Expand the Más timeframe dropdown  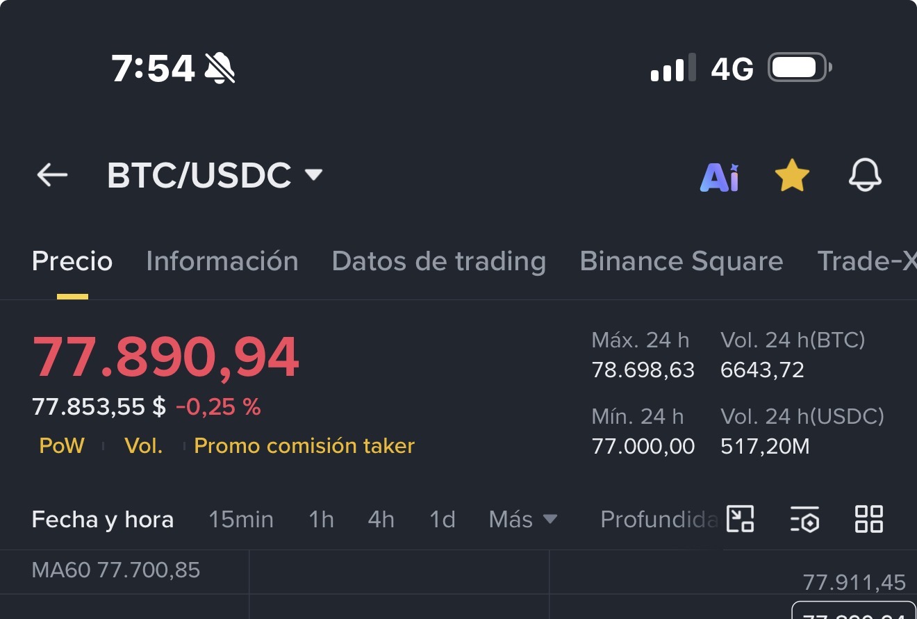click(x=522, y=519)
